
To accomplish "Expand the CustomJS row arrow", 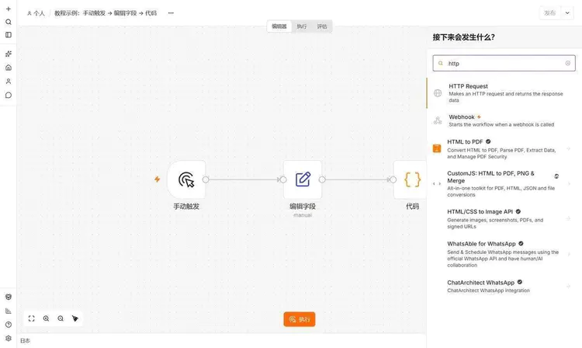I will pyautogui.click(x=568, y=184).
